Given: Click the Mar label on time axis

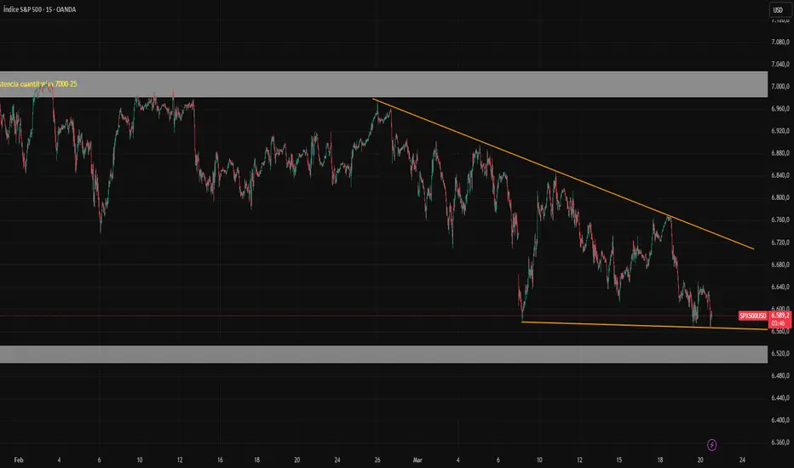Looking at the screenshot, I should click(417, 459).
